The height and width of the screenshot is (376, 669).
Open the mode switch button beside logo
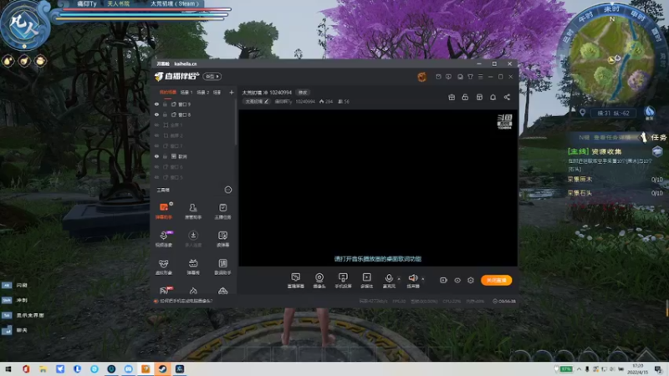[212, 77]
